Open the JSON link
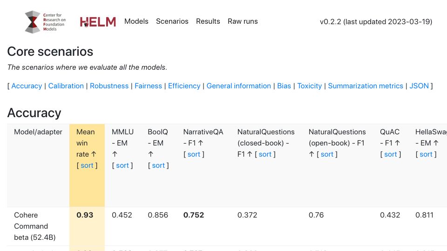The image size is (447, 251). [x=419, y=86]
